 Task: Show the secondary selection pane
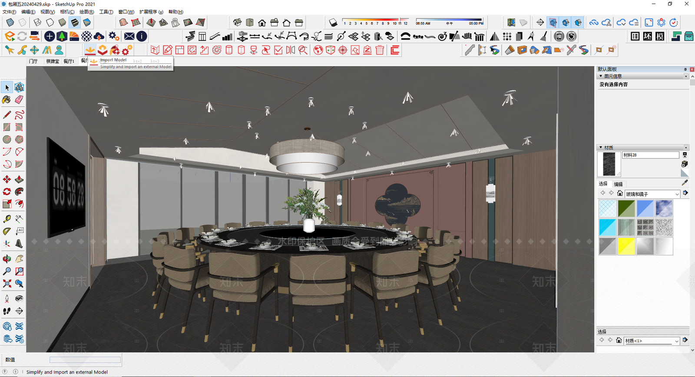point(685,155)
